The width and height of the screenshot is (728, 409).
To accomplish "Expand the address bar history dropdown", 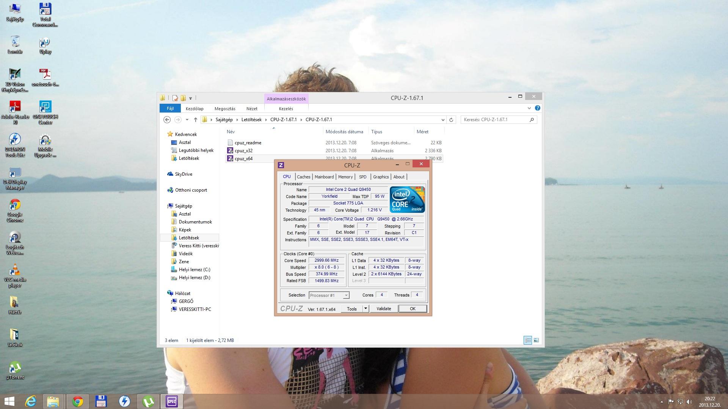I will tap(443, 120).
